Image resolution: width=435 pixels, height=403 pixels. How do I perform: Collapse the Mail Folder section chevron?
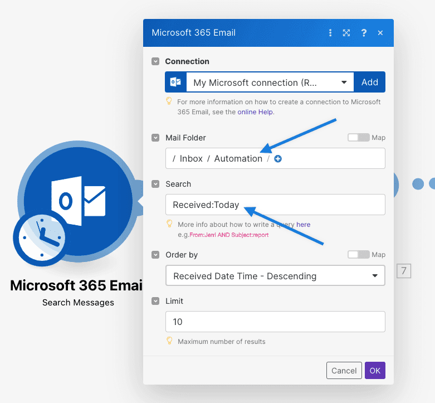pos(155,138)
